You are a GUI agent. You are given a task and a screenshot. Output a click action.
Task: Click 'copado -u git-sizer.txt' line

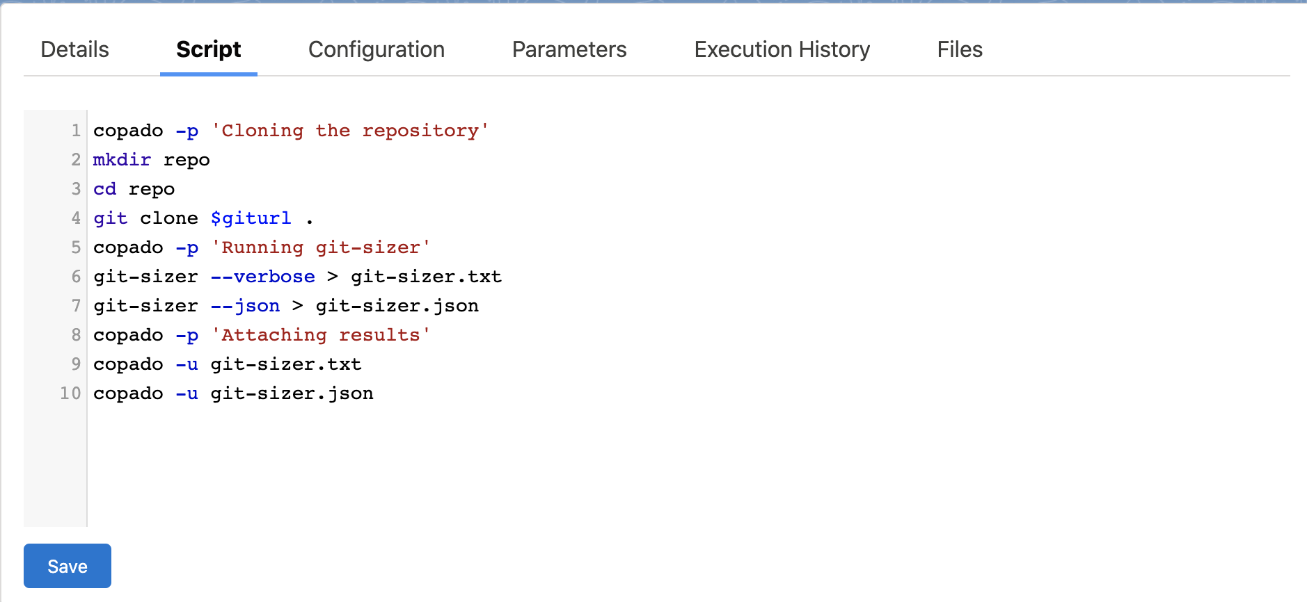[x=228, y=364]
